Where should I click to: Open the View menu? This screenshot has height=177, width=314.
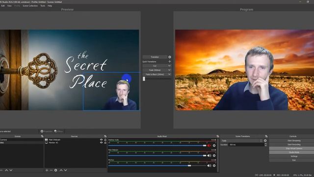click(9, 6)
